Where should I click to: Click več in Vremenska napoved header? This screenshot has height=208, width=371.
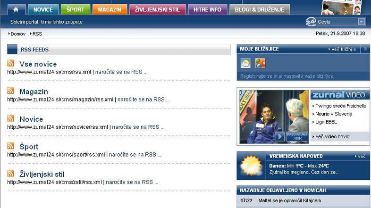[x=360, y=157]
